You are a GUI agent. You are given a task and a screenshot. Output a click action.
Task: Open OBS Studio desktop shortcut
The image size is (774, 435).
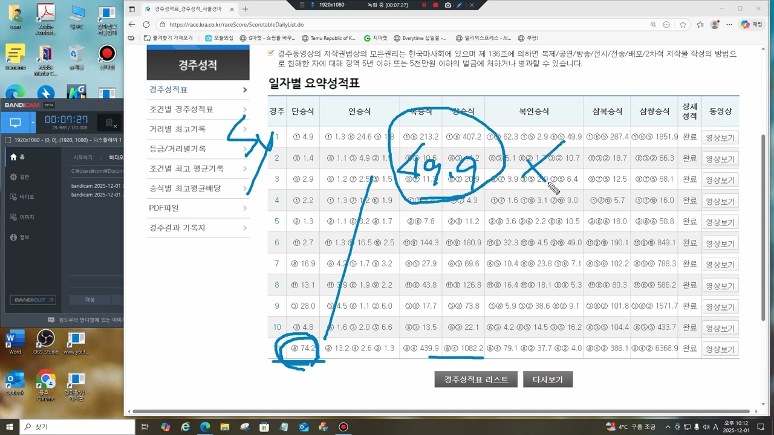click(45, 342)
